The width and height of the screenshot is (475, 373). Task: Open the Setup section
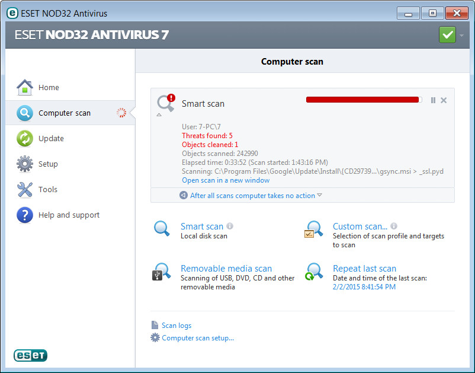[70, 164]
